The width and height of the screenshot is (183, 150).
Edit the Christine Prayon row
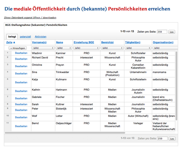(21, 66)
